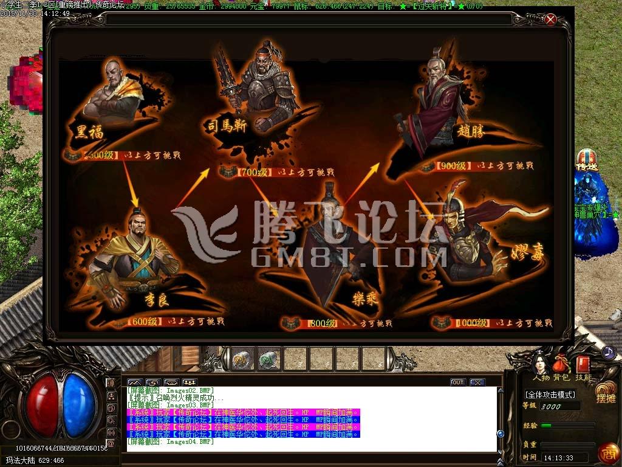
Task: Toggle the group channel button beside orbs
Action: pos(112,395)
